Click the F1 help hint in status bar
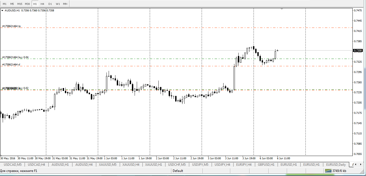This screenshot has height=176, width=366. [x=19, y=171]
